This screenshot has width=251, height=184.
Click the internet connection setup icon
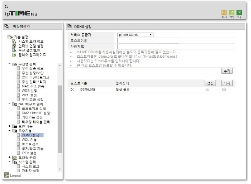tap(14, 46)
